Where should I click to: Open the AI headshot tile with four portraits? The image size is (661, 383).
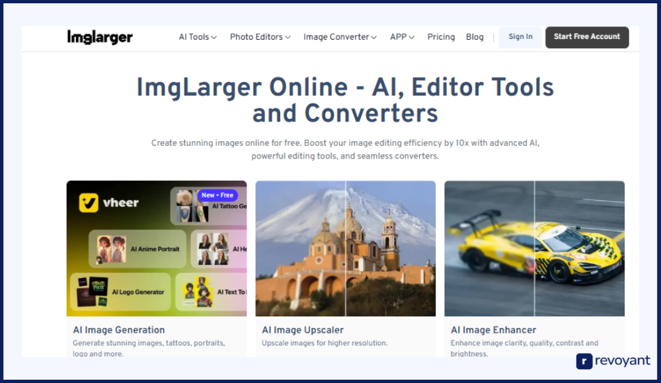click(219, 249)
